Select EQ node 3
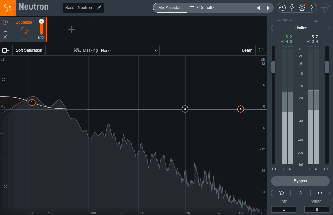Image resolution: width=333 pixels, height=215 pixels. [x=185, y=109]
